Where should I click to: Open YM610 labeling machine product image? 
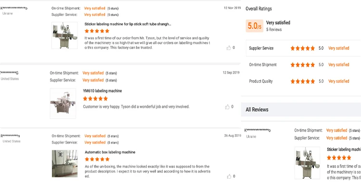click(63, 103)
